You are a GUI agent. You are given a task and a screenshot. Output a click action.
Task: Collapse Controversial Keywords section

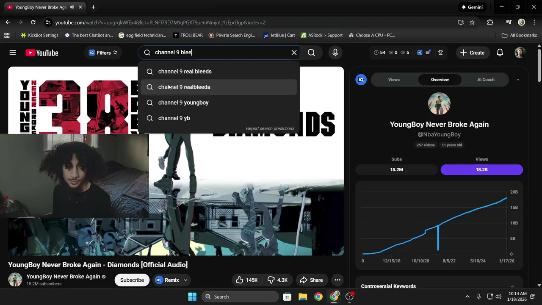coord(512,286)
